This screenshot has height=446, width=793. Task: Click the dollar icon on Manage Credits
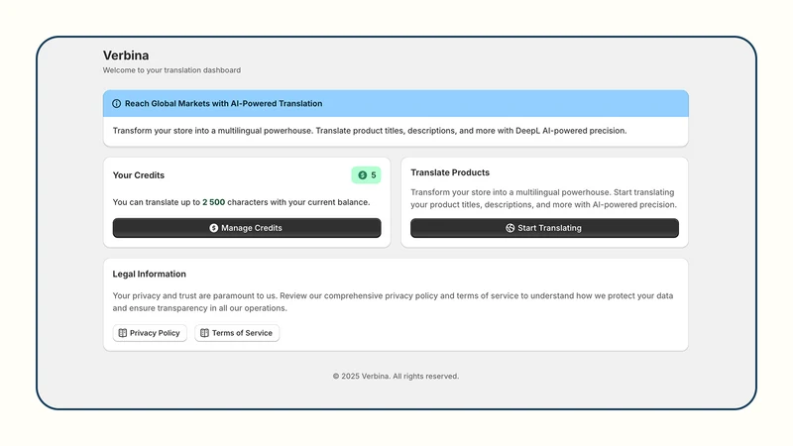[214, 228]
